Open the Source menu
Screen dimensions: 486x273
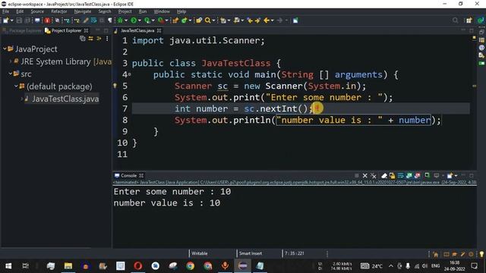coord(37,11)
